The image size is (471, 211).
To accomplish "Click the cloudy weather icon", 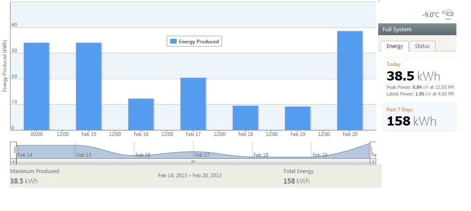I will pos(448,14).
